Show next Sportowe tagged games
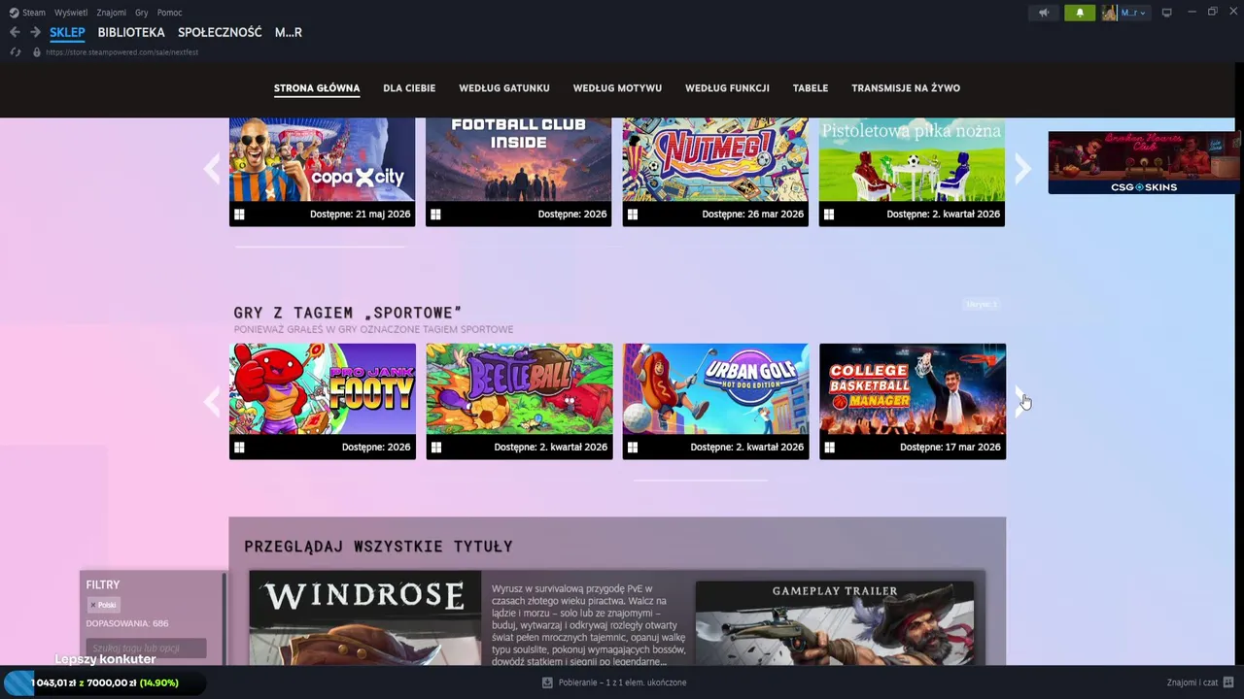1244x699 pixels. coord(1021,401)
